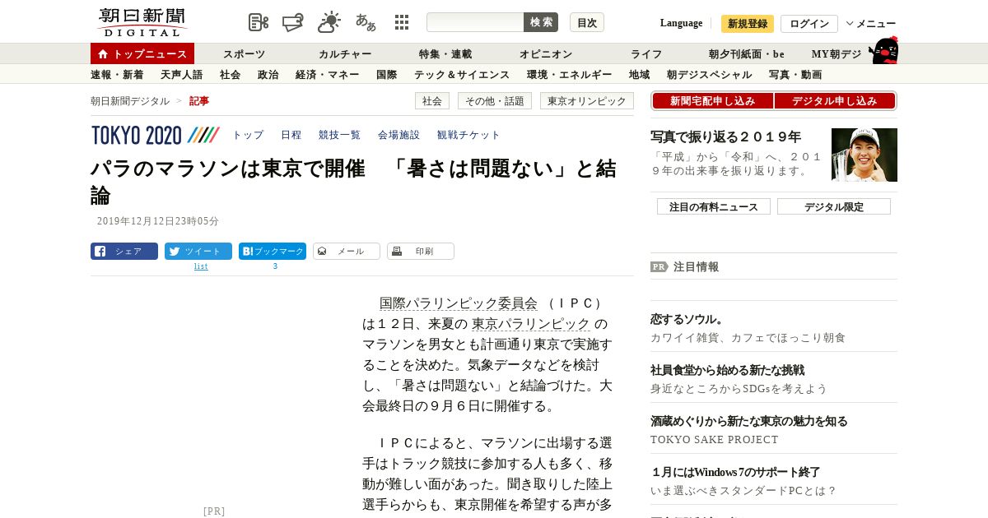Open the 目次 table of contents
988x518 pixels.
tap(587, 22)
